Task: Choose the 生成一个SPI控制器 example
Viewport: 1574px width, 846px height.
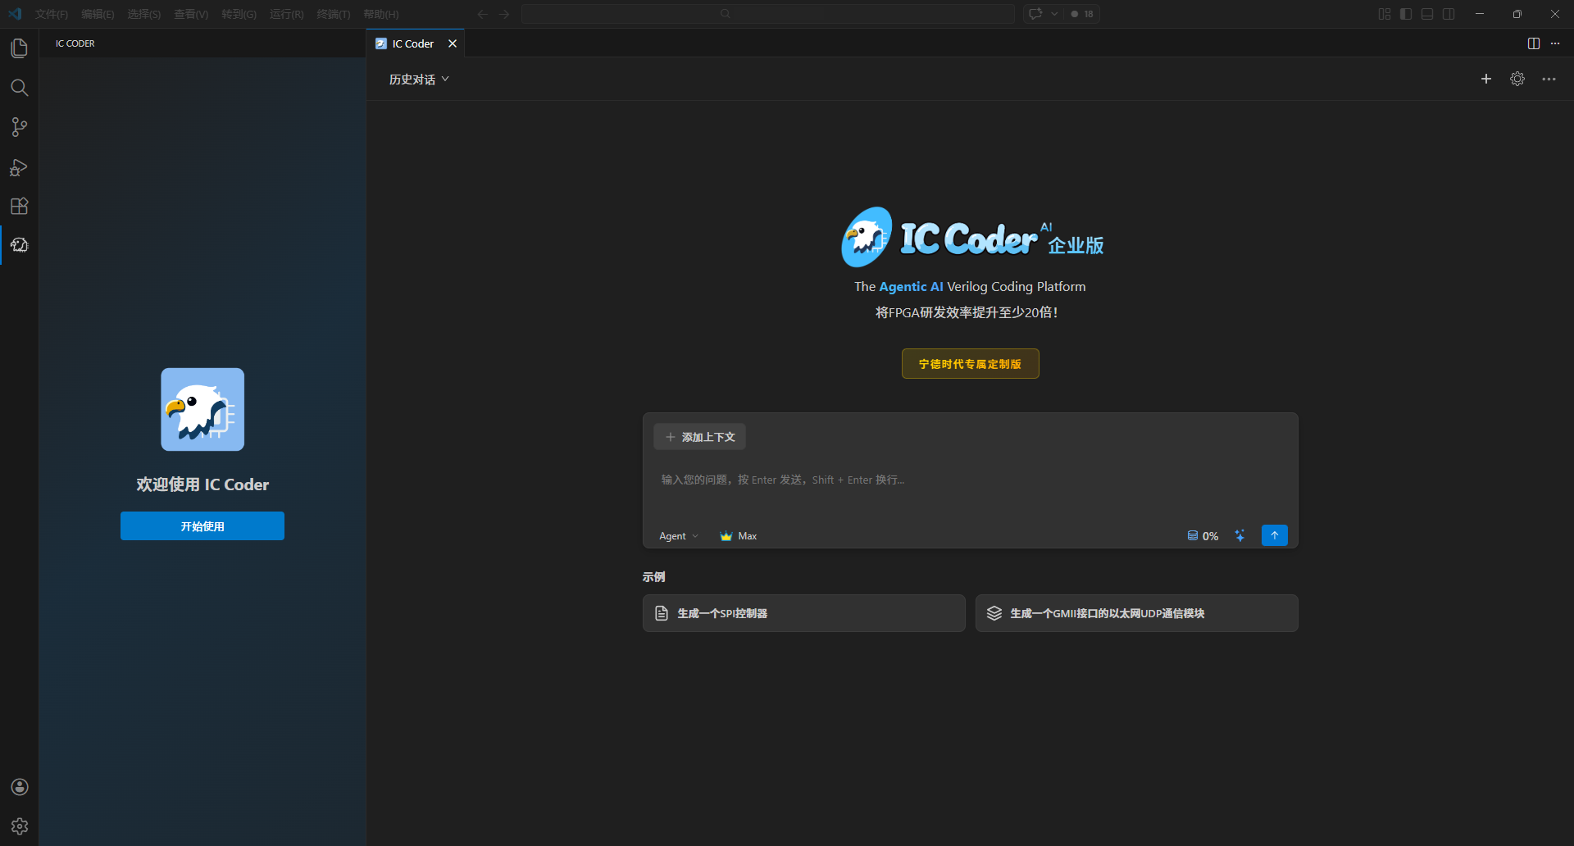Action: pyautogui.click(x=804, y=613)
